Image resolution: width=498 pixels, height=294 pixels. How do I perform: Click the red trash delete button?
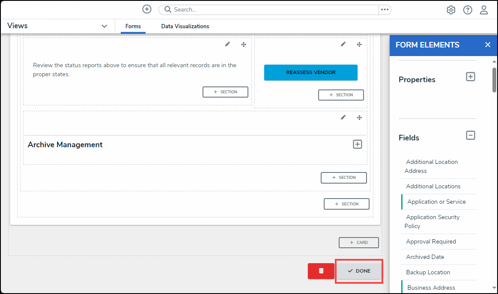(x=321, y=271)
